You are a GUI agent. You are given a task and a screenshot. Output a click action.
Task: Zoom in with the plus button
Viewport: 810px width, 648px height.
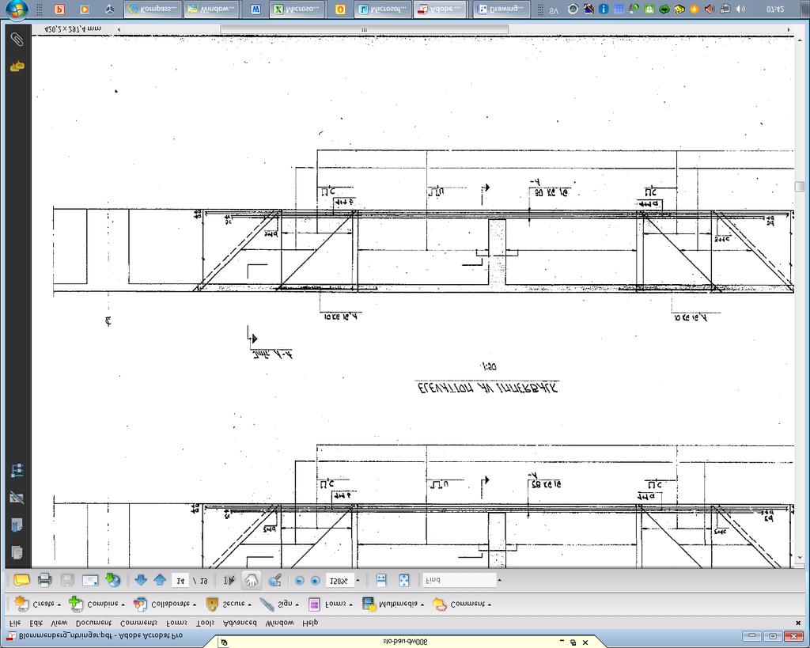[x=315, y=581]
